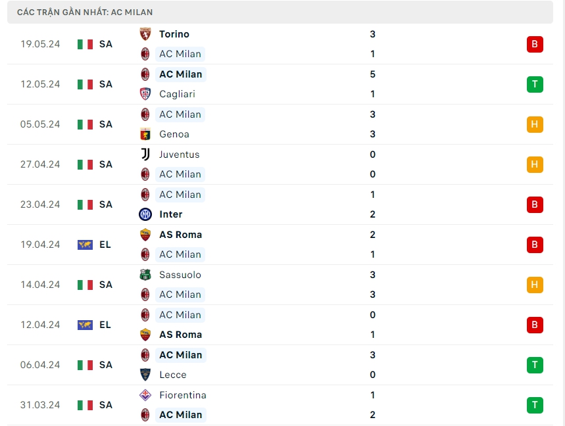Click the Lecce club crest icon
Screen dimensions: 565x426
(145, 375)
